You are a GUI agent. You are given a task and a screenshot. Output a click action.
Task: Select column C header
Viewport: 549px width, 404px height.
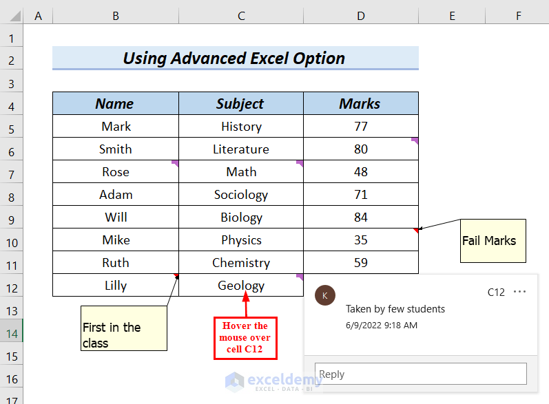point(241,16)
